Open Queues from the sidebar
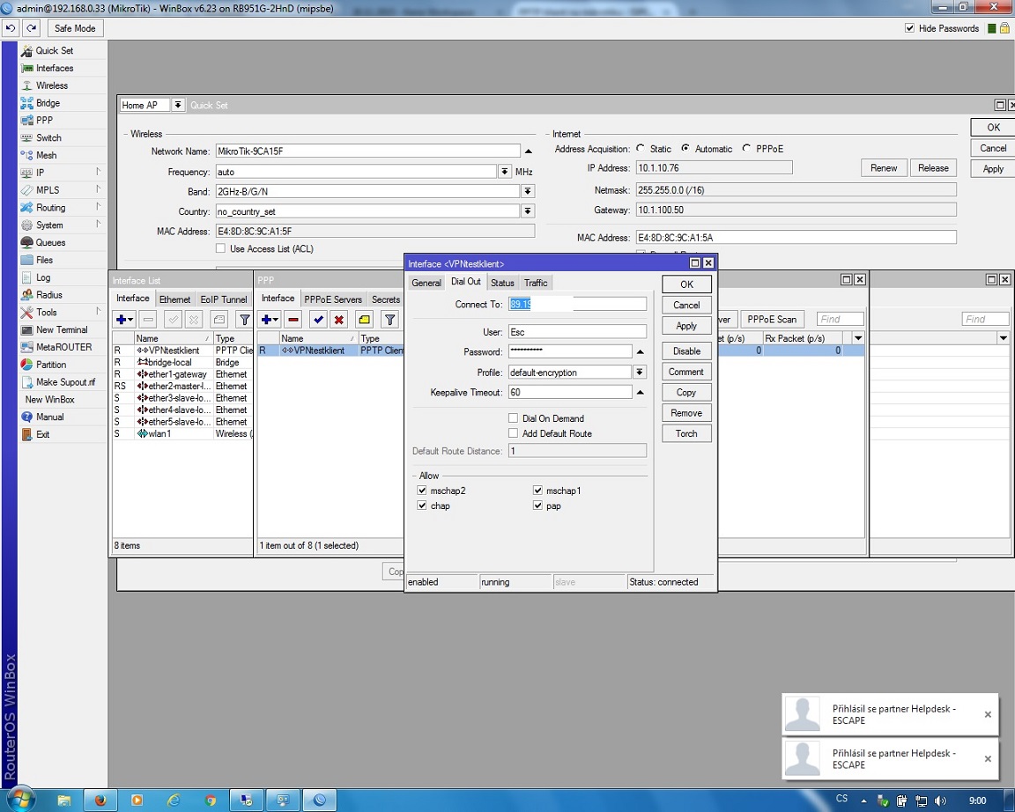The height and width of the screenshot is (812, 1015). (50, 242)
